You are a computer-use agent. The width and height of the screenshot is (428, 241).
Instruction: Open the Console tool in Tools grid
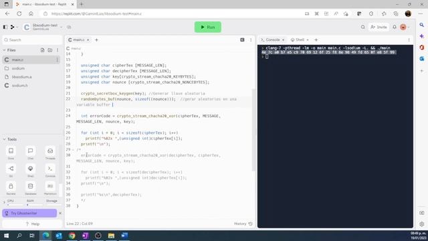[50, 171]
